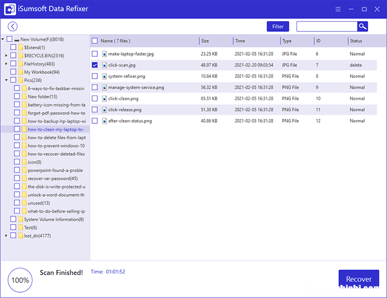
Task: Expand the lost_dir(4177) tree node
Action: (x=6, y=235)
